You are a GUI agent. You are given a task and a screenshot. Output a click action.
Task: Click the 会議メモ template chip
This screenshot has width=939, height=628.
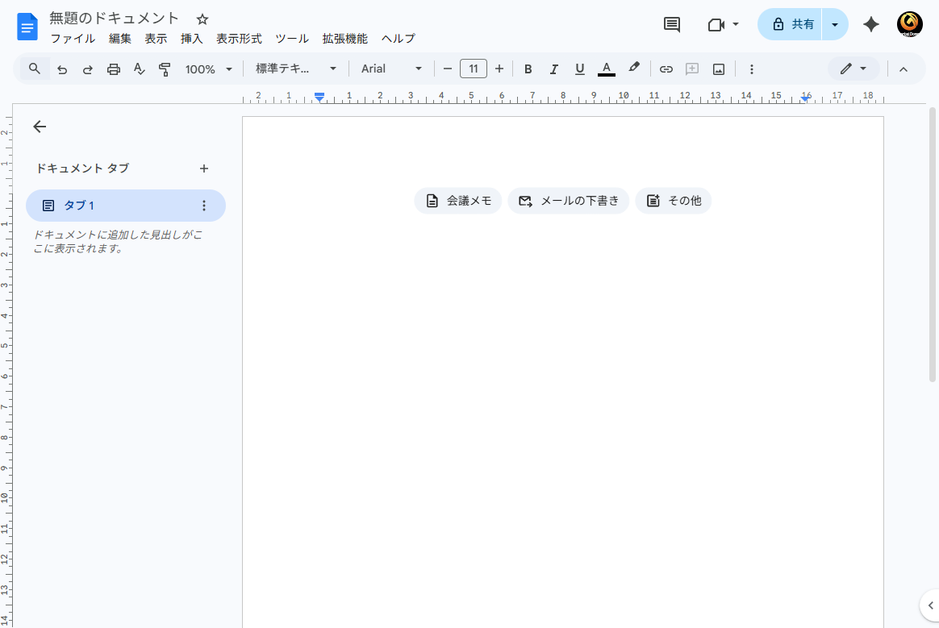[458, 201]
